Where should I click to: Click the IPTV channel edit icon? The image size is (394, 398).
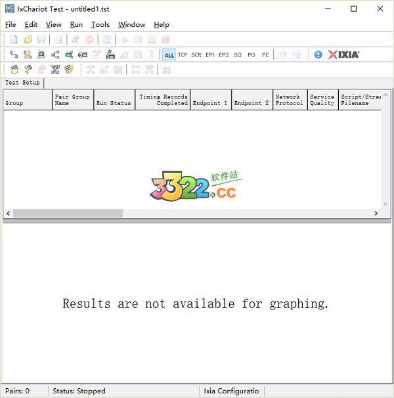click(110, 55)
